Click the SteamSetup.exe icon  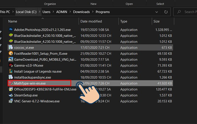coord(11,95)
